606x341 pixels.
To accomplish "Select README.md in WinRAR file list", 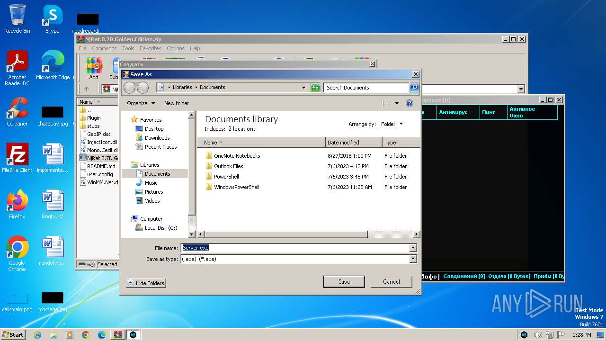I will 101,166.
